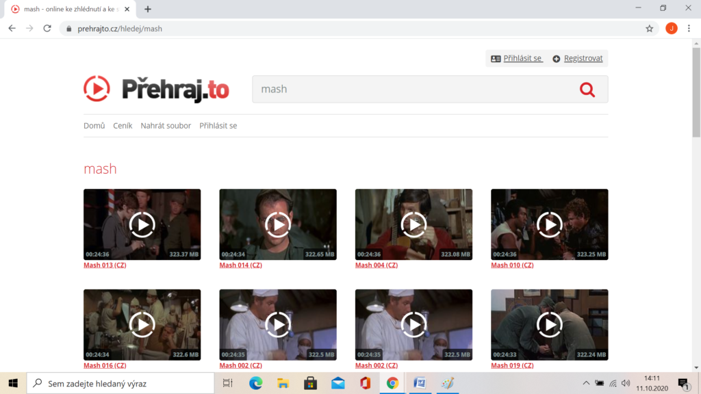Click the volume speaker tray icon
The width and height of the screenshot is (701, 394).
[x=626, y=383]
